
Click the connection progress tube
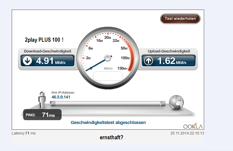[x=108, y=104]
